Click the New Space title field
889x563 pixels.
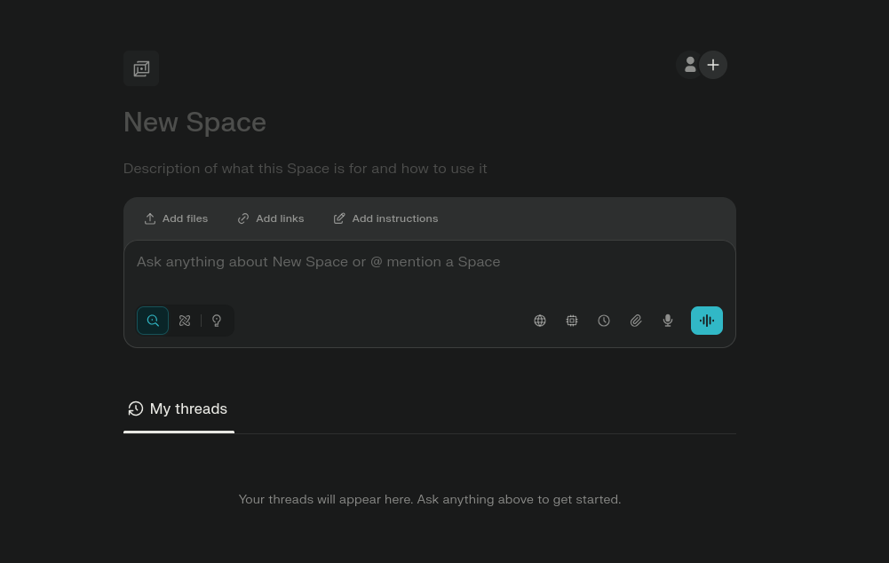(x=194, y=122)
